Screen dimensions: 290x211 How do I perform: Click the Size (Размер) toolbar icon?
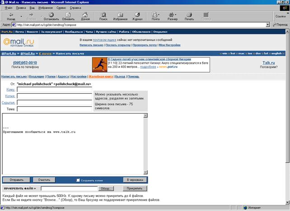point(173,16)
